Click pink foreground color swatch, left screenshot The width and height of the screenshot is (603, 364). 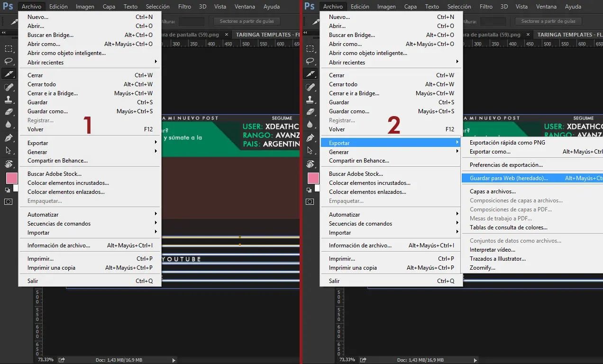[x=11, y=178]
